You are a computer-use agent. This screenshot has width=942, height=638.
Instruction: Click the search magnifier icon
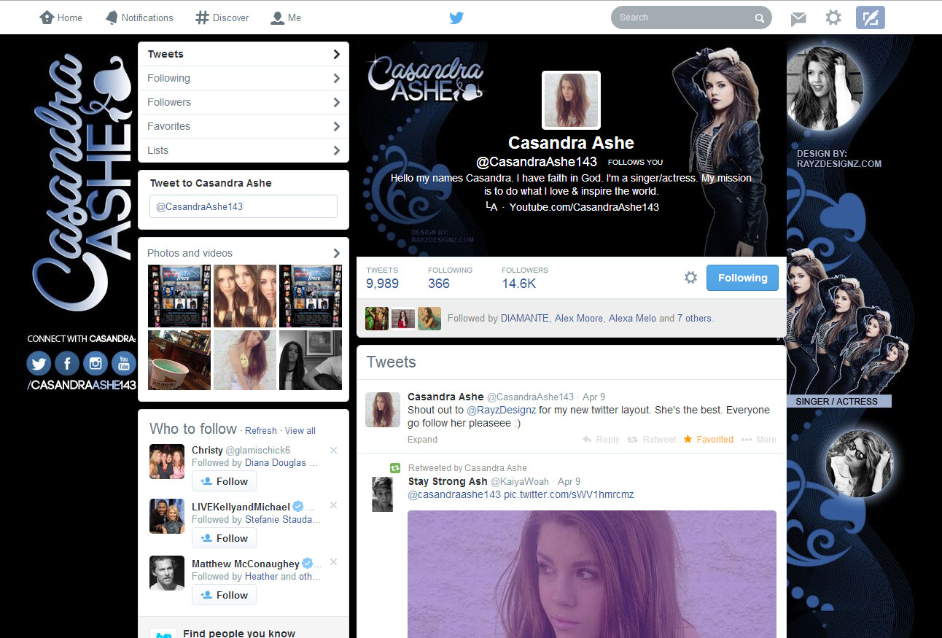[x=759, y=18]
